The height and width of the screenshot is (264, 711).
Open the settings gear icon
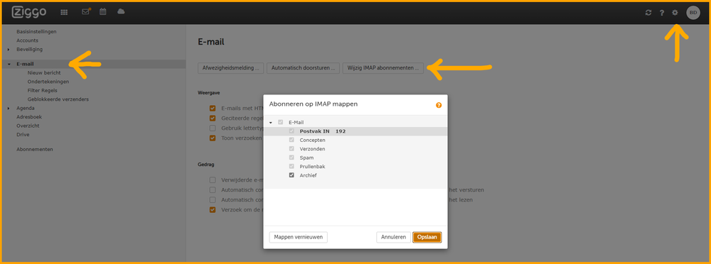pyautogui.click(x=675, y=13)
